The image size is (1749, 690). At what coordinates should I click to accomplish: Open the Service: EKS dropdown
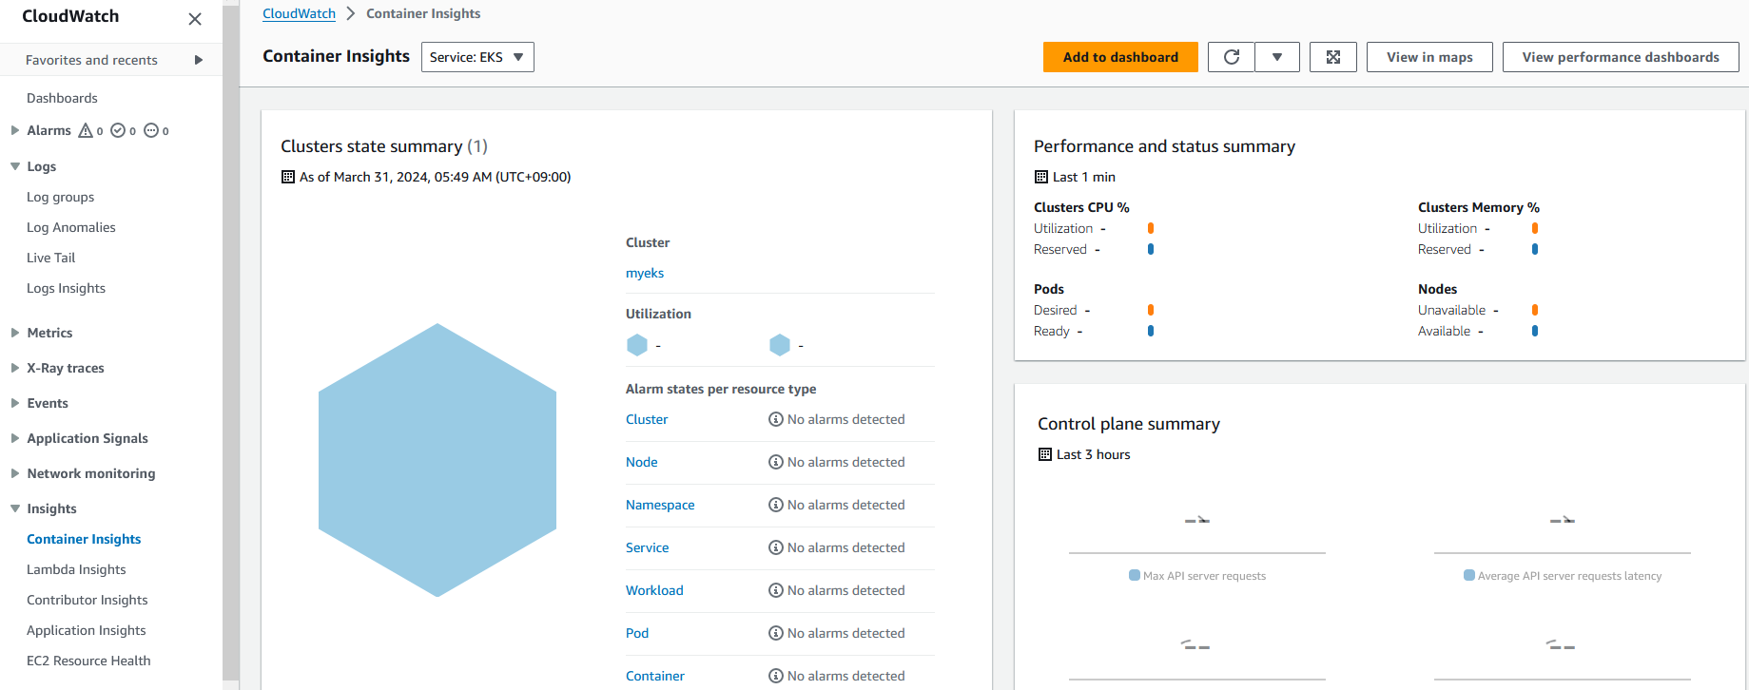coord(477,57)
